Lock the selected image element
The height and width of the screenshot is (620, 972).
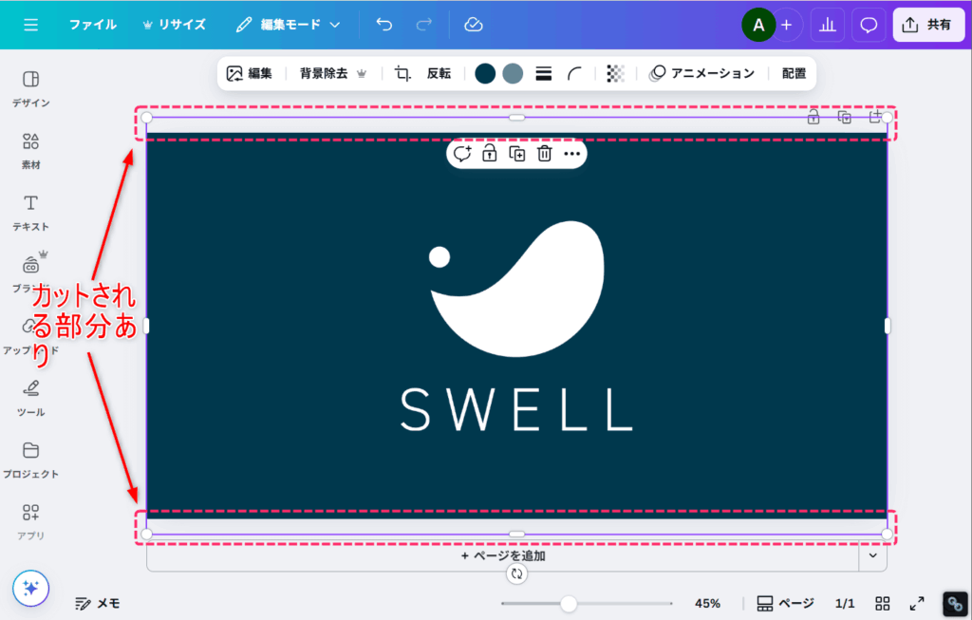pyautogui.click(x=490, y=154)
